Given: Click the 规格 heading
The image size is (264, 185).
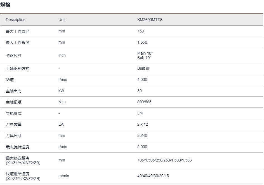Looking at the screenshot, I should pos(5,5).
